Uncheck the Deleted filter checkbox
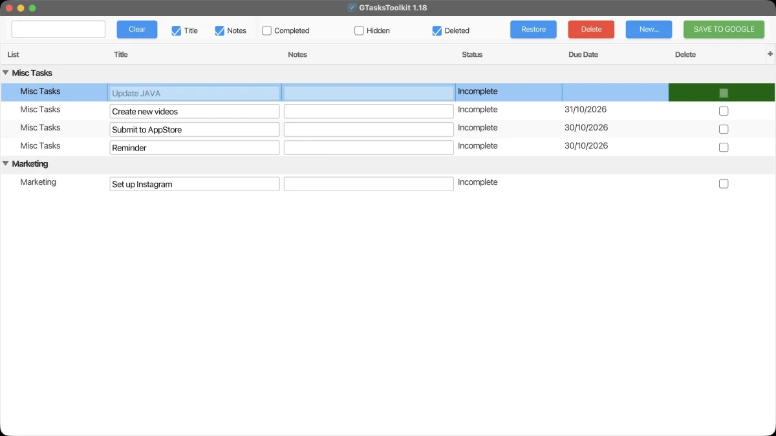 (x=436, y=30)
